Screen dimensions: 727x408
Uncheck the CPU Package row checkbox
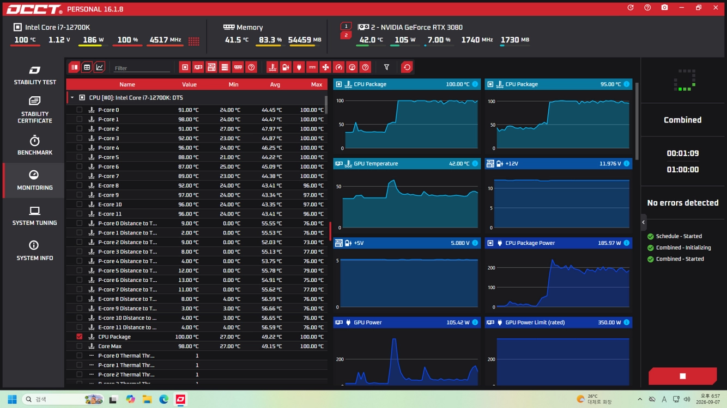point(80,337)
